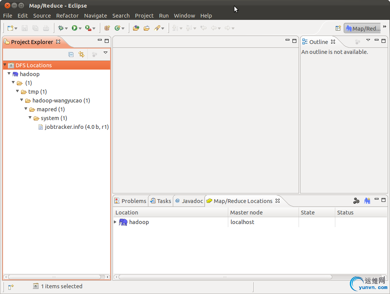
Task: Click the Map/Reduce Locations horizontal scrollbar
Action: pos(250,277)
